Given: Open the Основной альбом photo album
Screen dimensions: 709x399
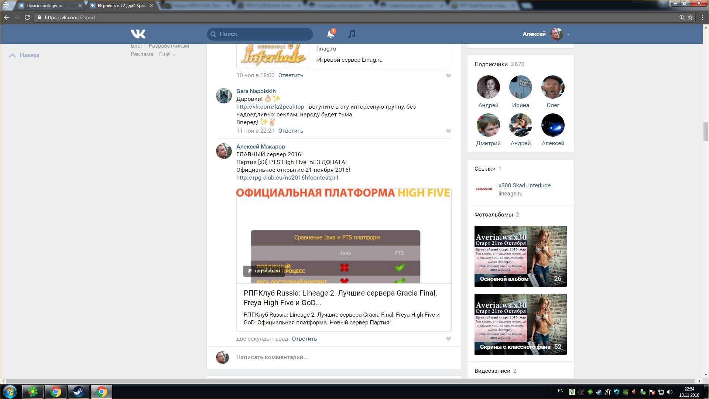Looking at the screenshot, I should [521, 256].
